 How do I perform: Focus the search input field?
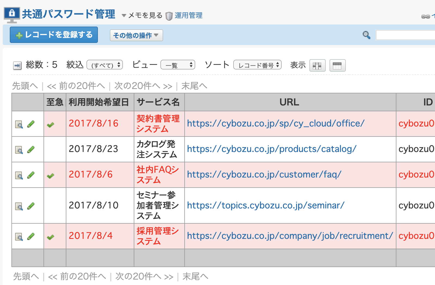pos(405,35)
